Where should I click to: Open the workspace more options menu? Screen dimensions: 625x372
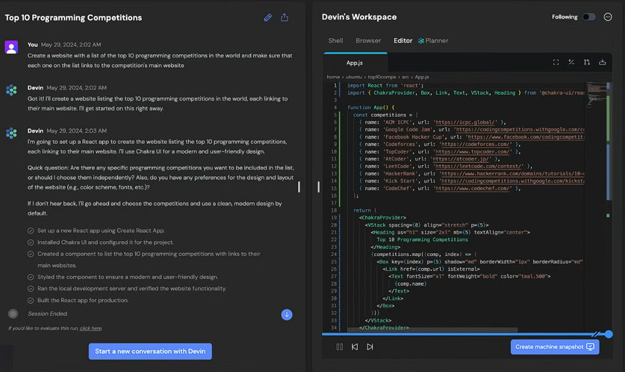608,17
